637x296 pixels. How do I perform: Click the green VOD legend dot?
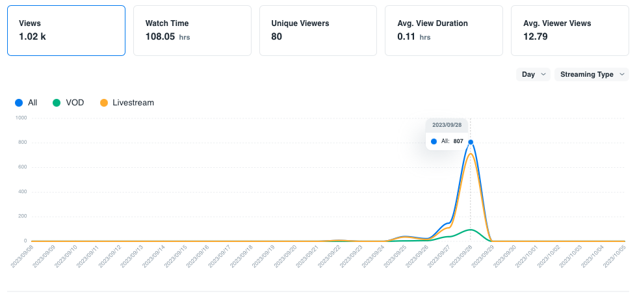tap(57, 103)
